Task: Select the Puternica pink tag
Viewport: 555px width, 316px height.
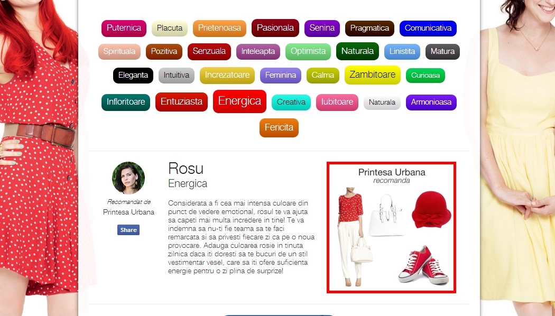Action: point(124,29)
